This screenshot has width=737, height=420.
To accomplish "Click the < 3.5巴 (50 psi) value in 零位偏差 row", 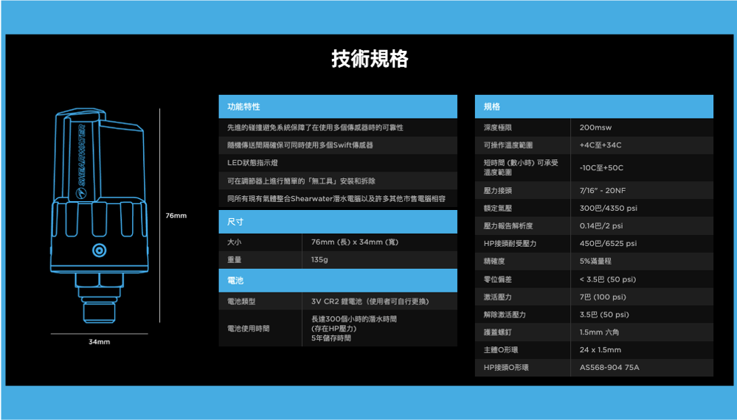I will tap(608, 279).
